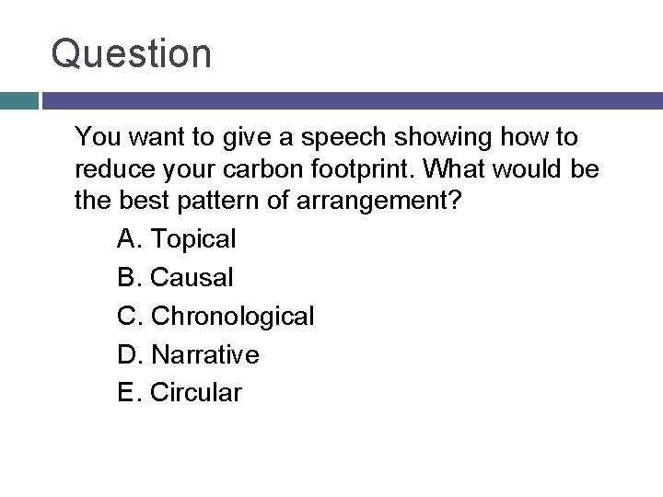This screenshot has height=497, width=663.
Task: Pick option C. Chronological
Action: coord(215,316)
